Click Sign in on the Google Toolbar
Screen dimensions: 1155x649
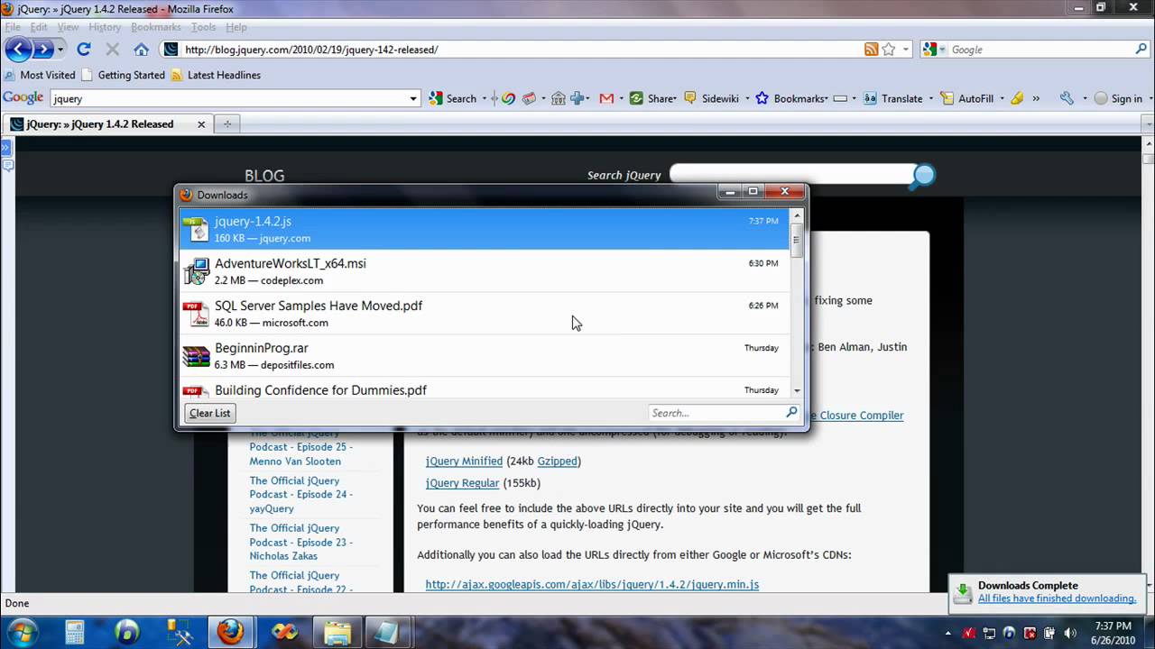tap(1118, 98)
